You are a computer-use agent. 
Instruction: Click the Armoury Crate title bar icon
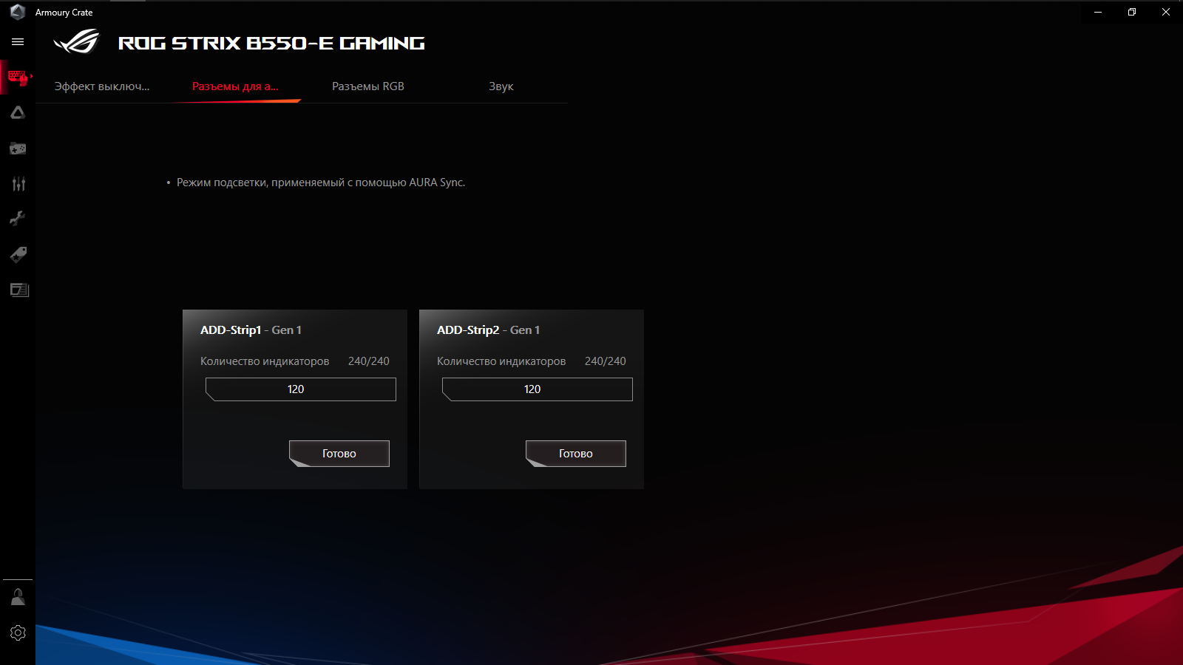(18, 12)
